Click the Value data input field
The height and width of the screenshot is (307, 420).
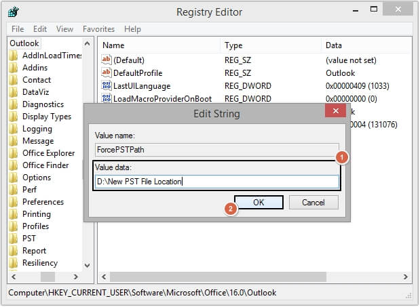click(x=216, y=182)
